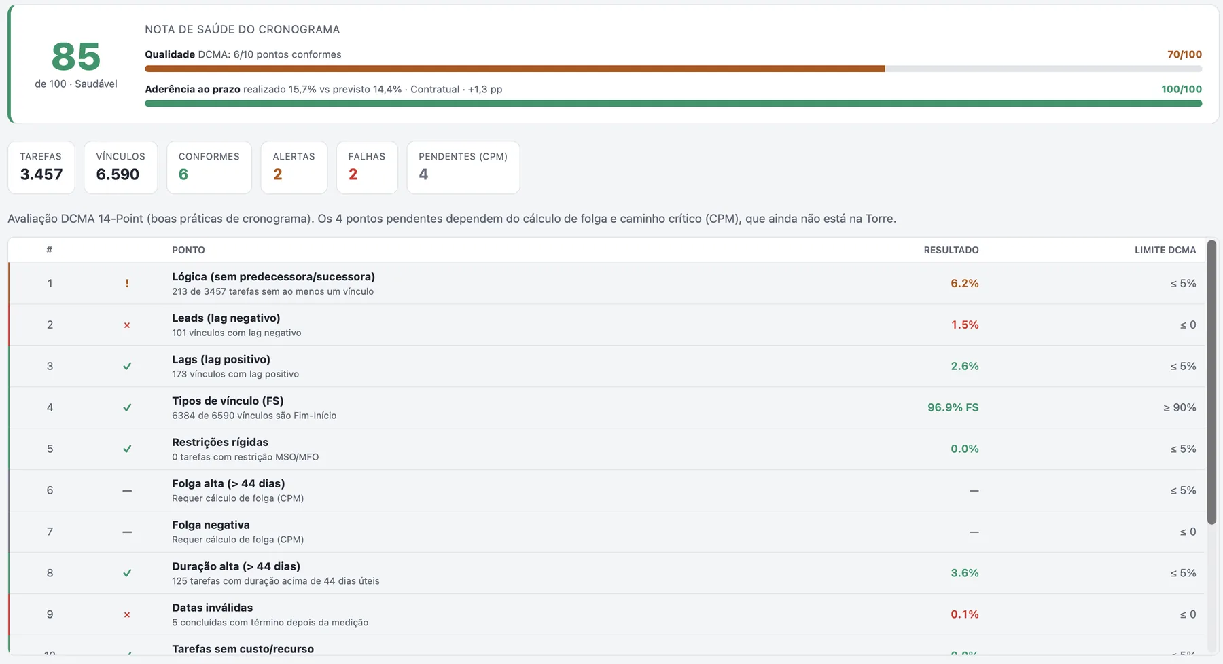Click 'Leads (lag negativo)' row title

[226, 318]
